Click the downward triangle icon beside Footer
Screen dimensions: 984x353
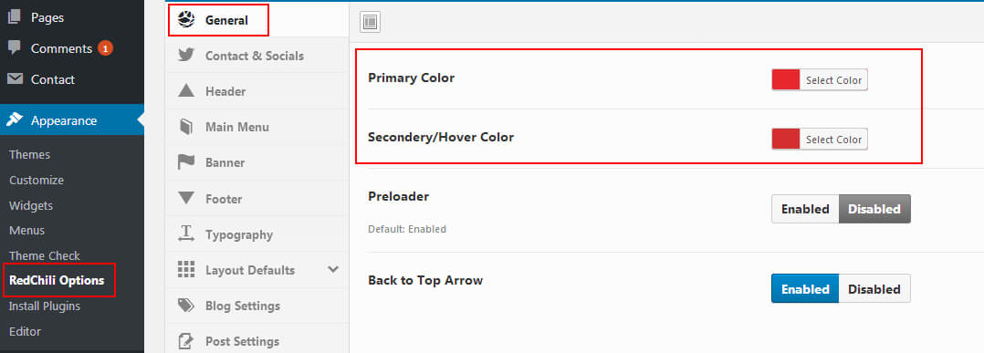click(x=186, y=198)
